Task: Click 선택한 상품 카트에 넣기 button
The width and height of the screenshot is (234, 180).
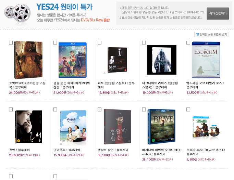Action: point(211,35)
